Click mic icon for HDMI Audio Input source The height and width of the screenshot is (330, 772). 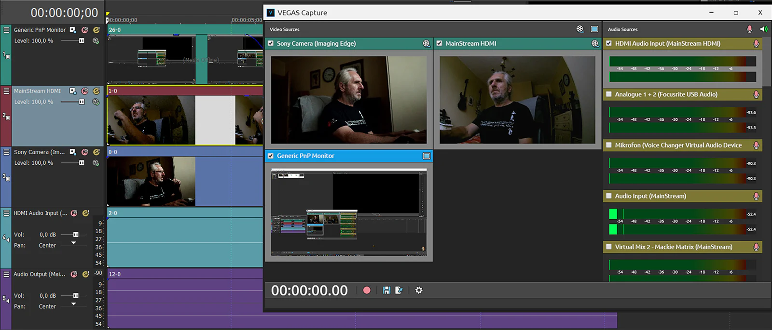pos(756,43)
